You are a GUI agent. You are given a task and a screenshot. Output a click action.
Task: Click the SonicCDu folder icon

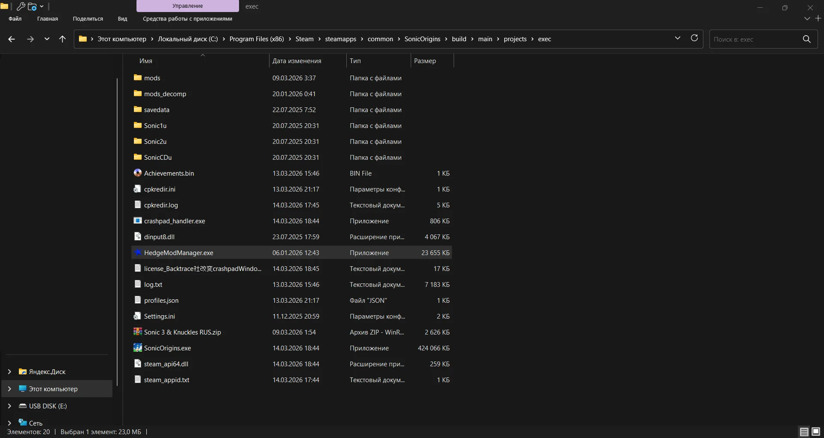137,157
